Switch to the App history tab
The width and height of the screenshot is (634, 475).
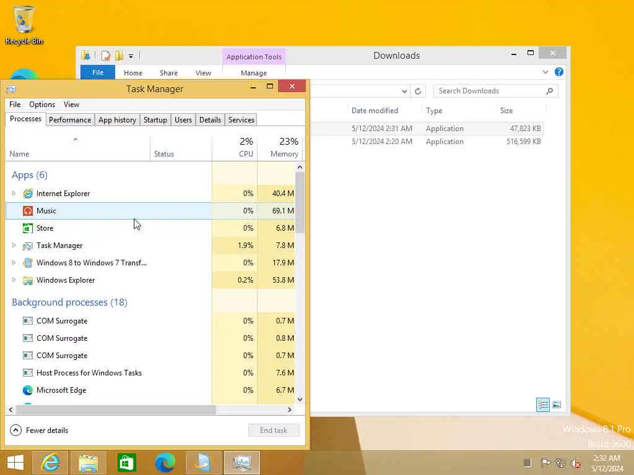[117, 120]
